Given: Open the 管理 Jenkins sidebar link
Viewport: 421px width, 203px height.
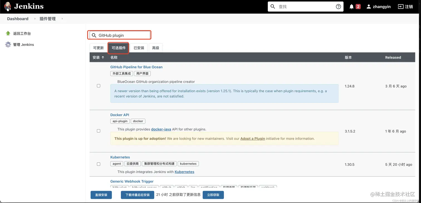Looking at the screenshot, I should (x=23, y=44).
